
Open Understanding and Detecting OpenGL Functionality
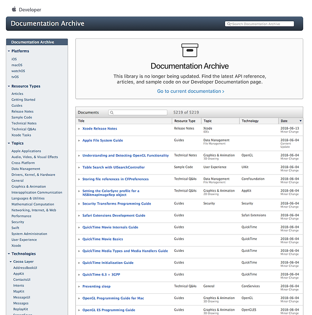point(126,156)
